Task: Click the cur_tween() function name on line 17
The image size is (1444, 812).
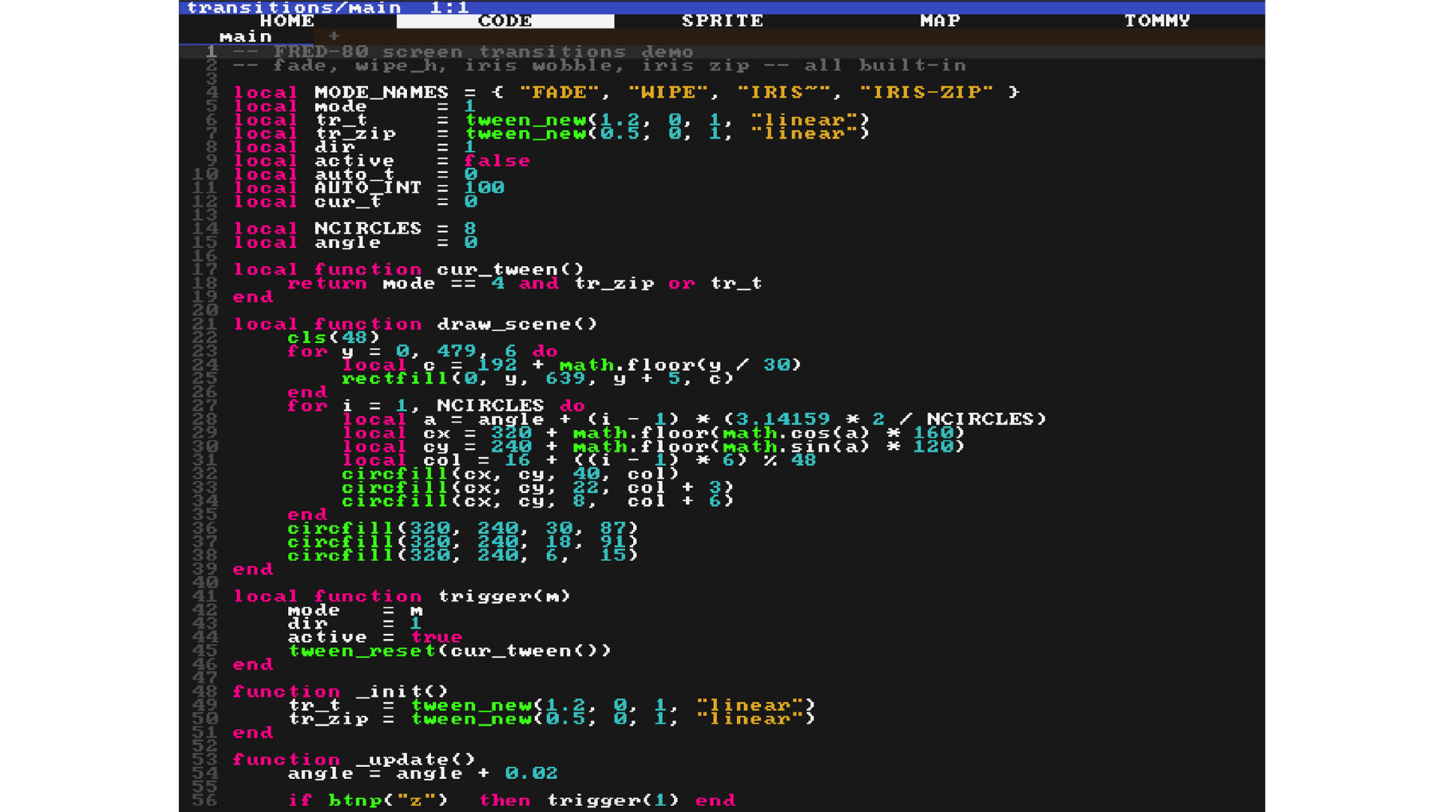Action: 511,269
